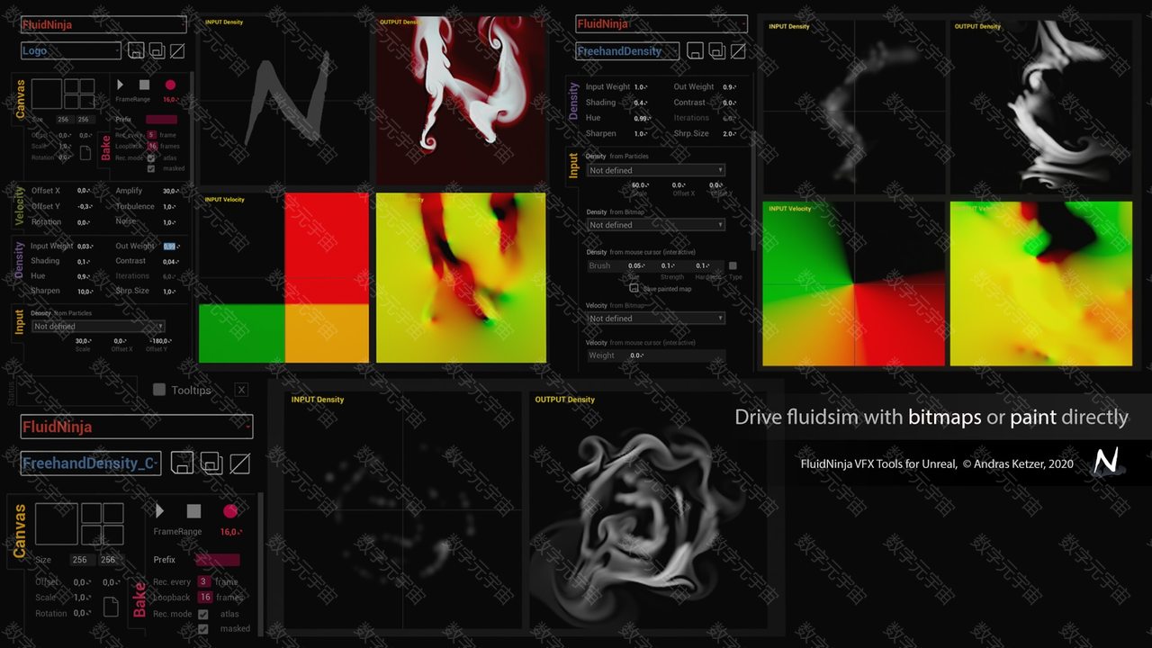Click the page icon in Logo Canvas section
Screen dimensions: 1152x648
pos(85,152)
